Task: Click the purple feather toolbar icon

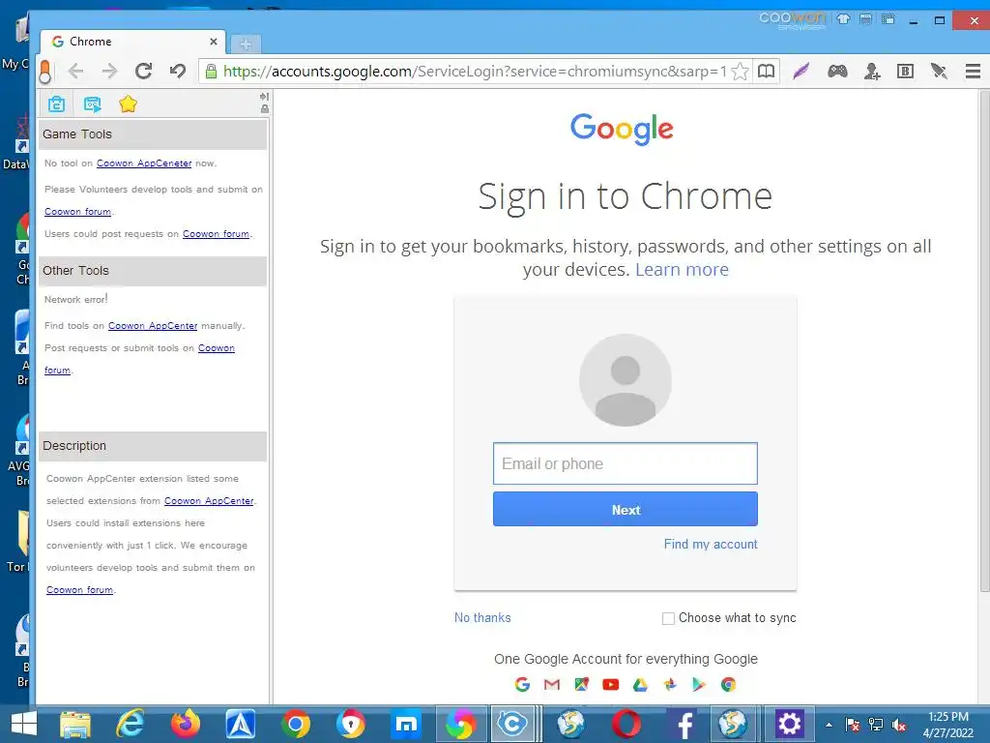Action: point(801,71)
